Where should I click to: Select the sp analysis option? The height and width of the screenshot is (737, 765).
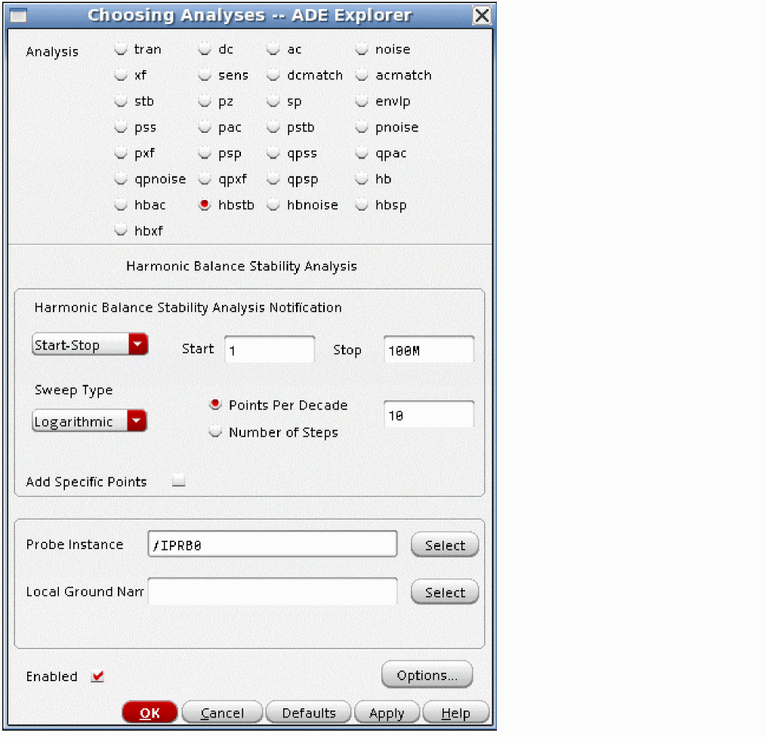pos(273,101)
